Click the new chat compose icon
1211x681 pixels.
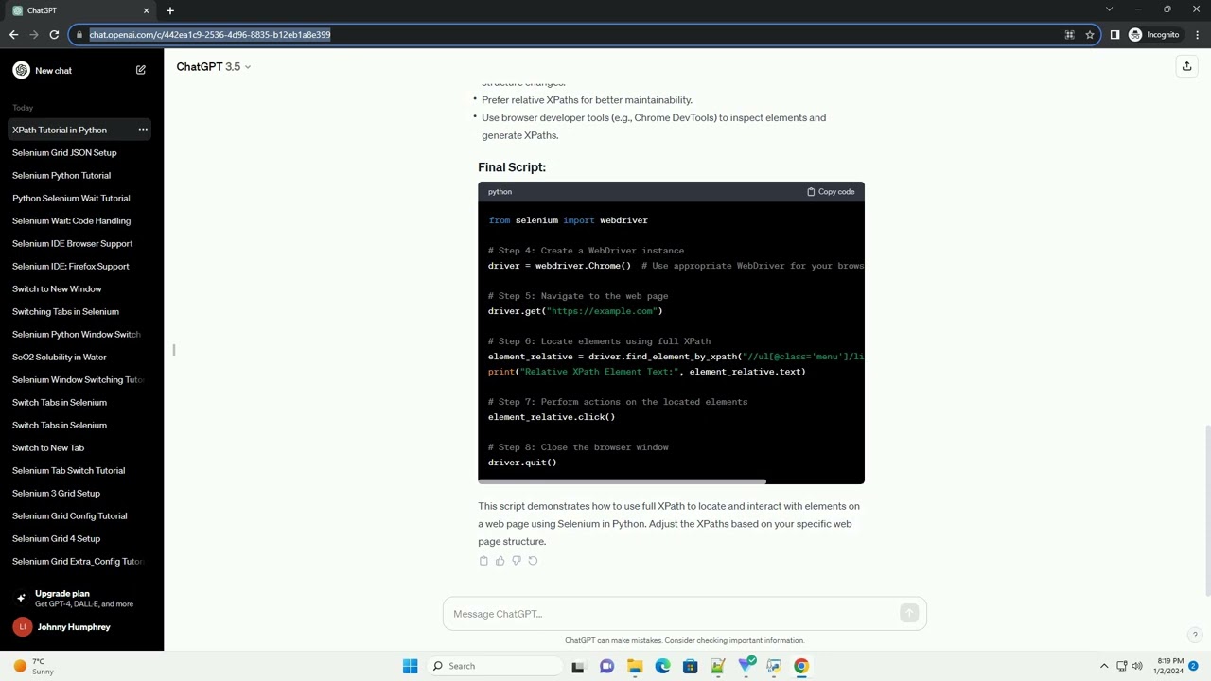coord(141,70)
